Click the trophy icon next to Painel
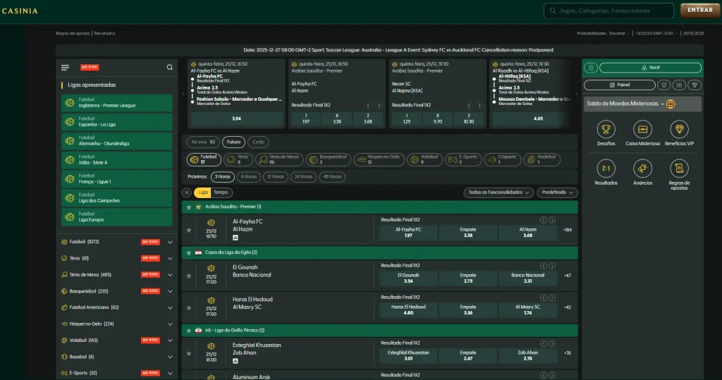The height and width of the screenshot is (380, 722). tap(663, 85)
